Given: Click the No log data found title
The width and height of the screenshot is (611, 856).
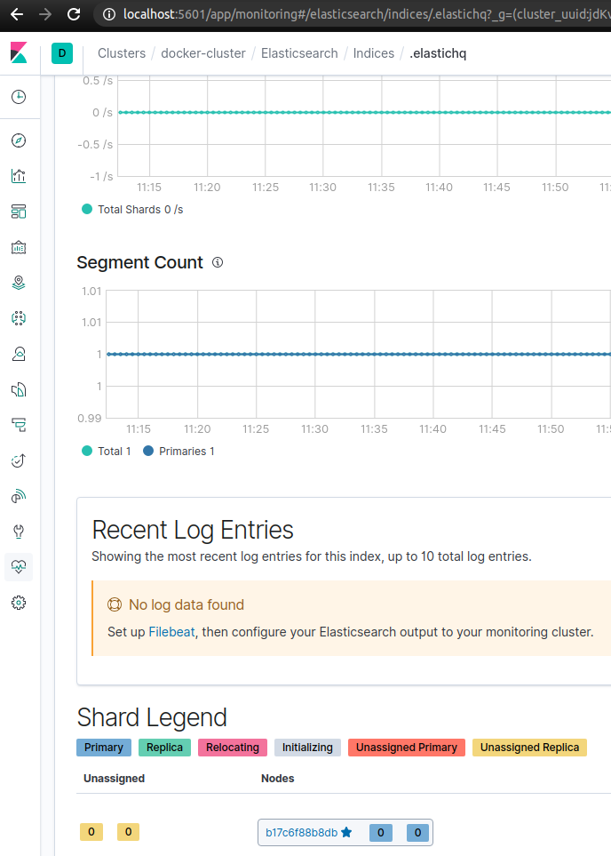Looking at the screenshot, I should click(x=186, y=604).
